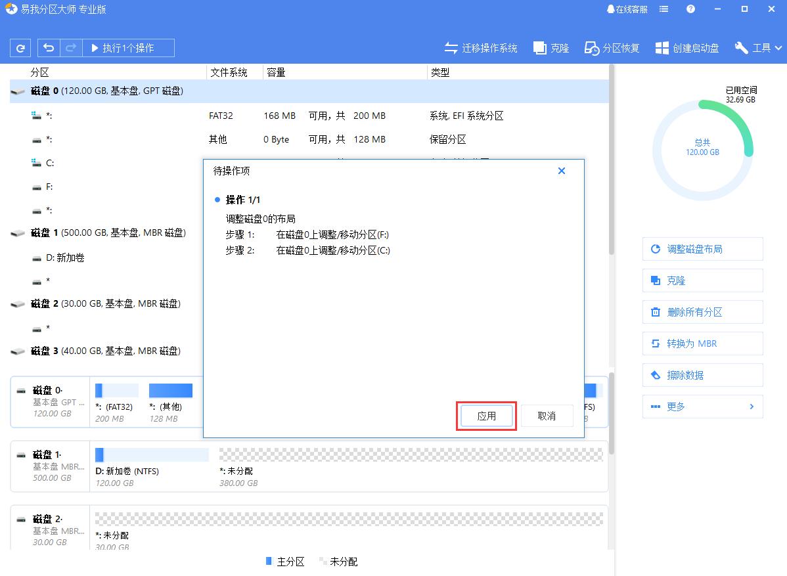Apply pending operations with 应用 button
787x576 pixels.
click(486, 416)
